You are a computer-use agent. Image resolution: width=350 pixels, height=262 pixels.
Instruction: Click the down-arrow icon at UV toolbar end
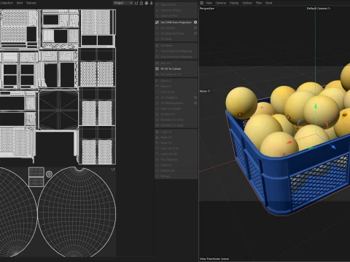click(152, 3)
